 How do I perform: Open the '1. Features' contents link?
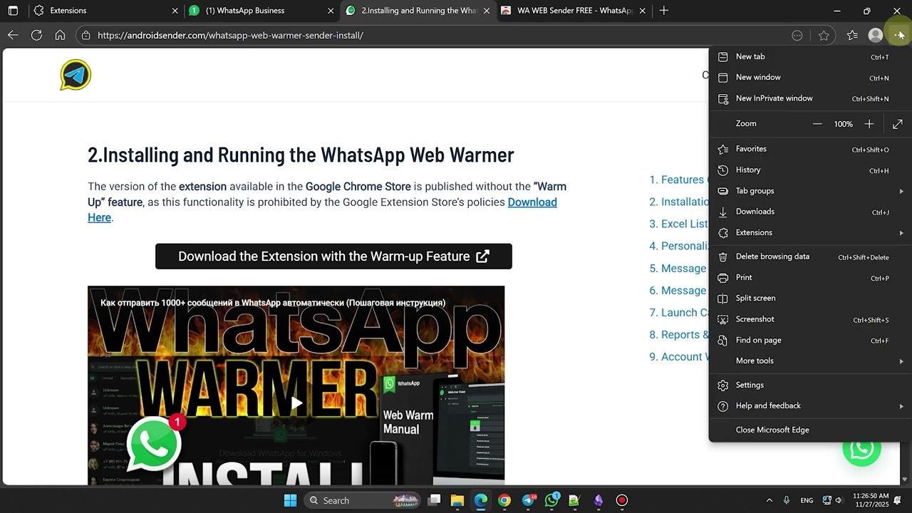[x=678, y=180]
